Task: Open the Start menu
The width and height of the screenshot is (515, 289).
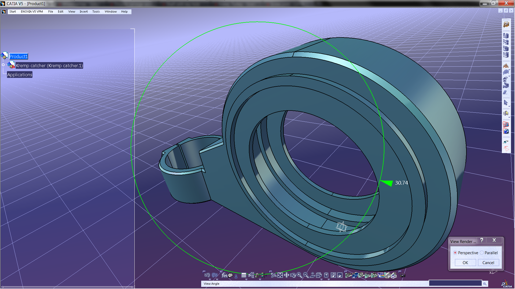Action: click(13, 12)
